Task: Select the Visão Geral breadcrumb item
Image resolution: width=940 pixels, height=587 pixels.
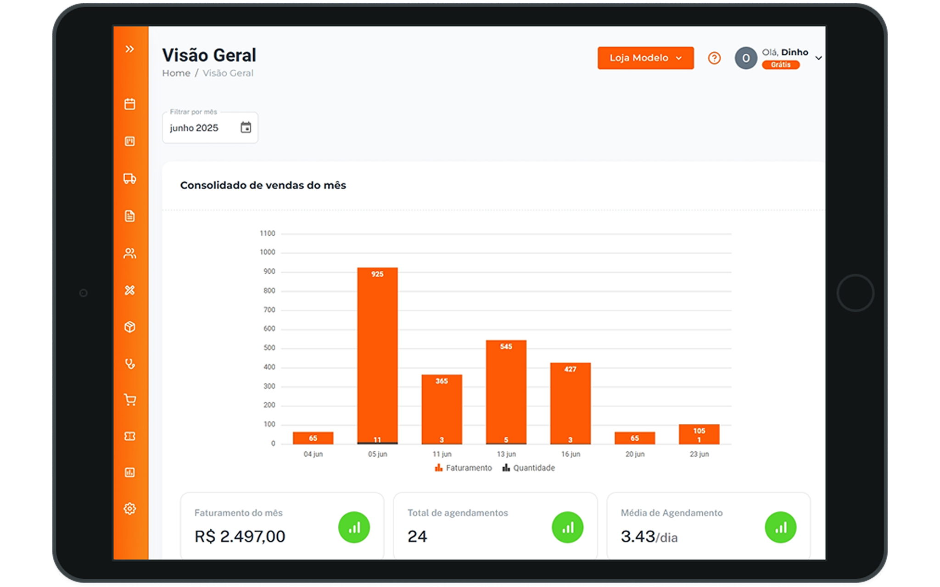Action: (228, 72)
